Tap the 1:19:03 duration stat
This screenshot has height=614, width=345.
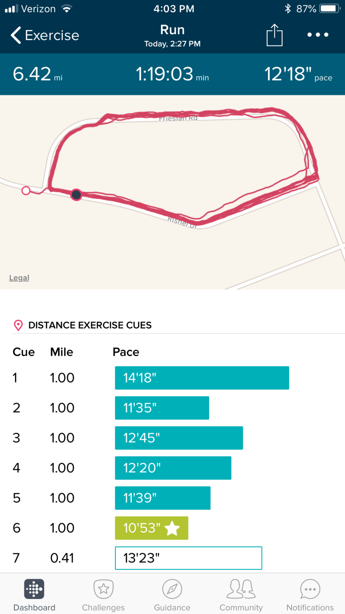(x=172, y=74)
